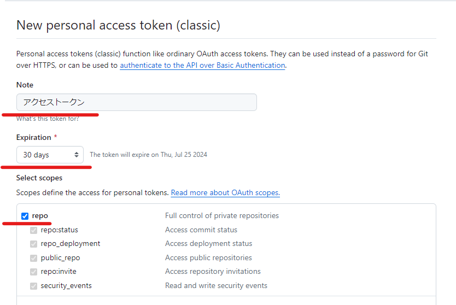
Task: Click the Note text input field
Action: (136, 102)
